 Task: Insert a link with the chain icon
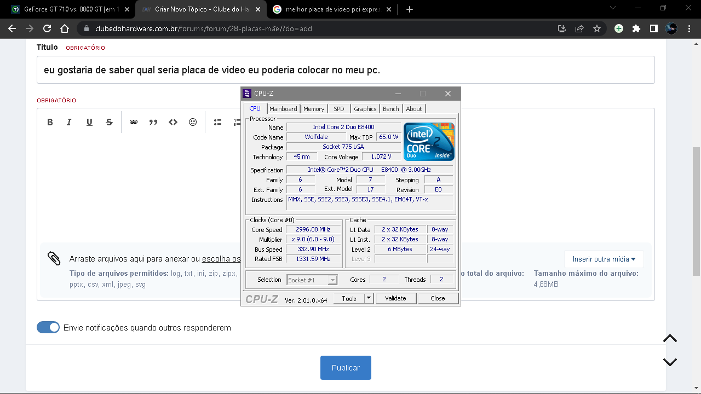click(x=134, y=122)
